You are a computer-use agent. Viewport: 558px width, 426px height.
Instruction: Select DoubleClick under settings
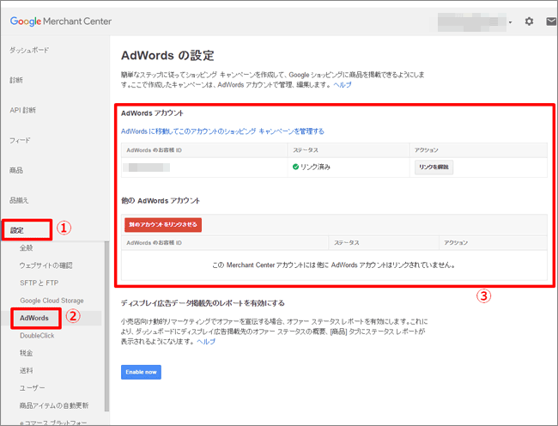pos(37,336)
